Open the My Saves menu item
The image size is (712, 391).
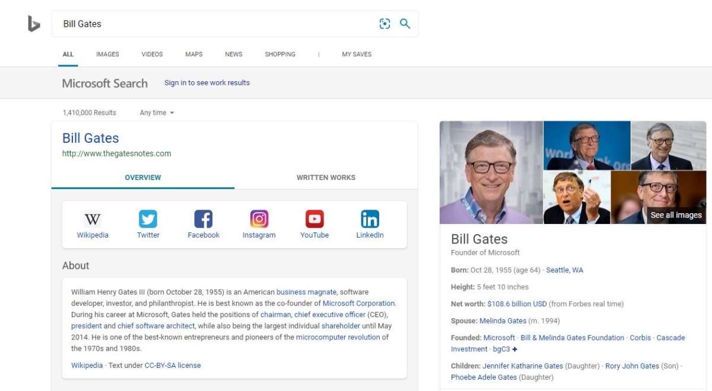(x=357, y=54)
